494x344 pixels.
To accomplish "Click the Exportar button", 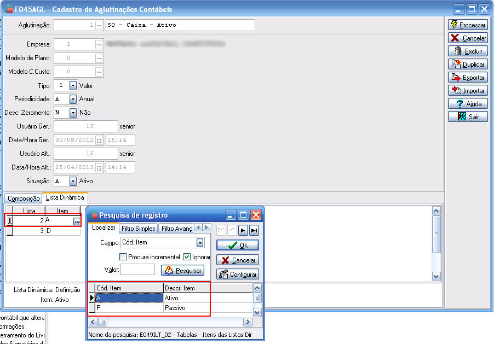I will pyautogui.click(x=468, y=78).
